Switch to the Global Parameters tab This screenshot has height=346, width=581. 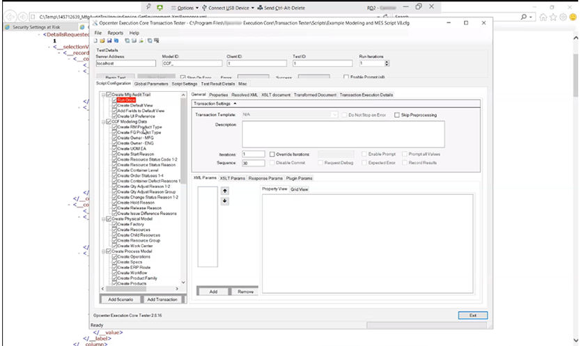(150, 84)
